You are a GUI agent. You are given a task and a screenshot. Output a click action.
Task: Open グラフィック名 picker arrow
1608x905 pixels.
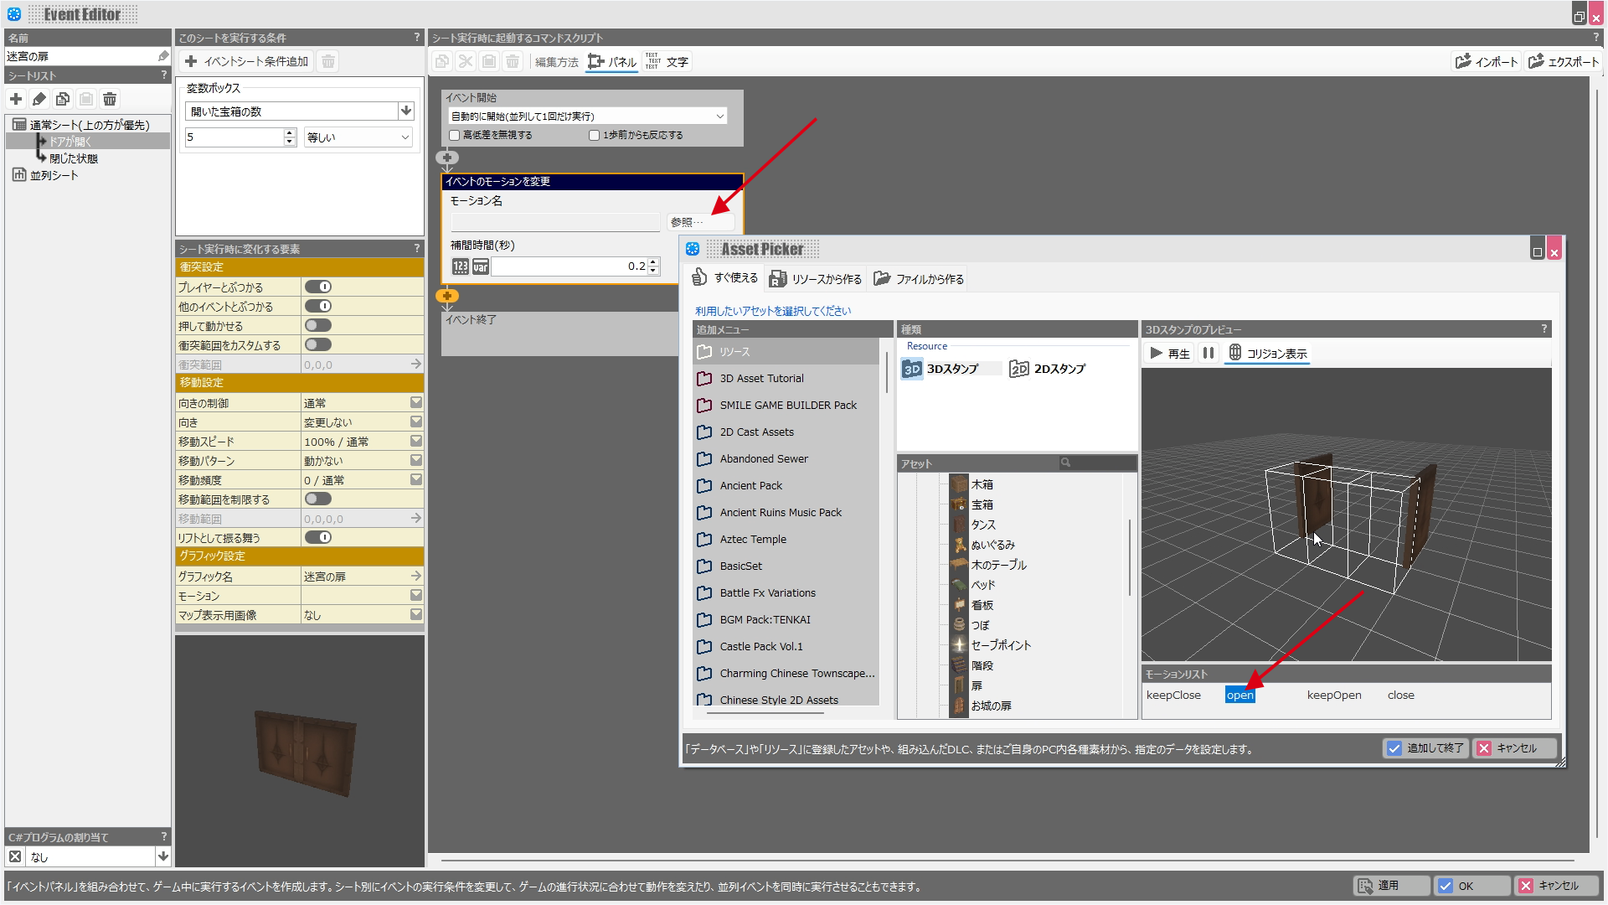[x=416, y=576]
